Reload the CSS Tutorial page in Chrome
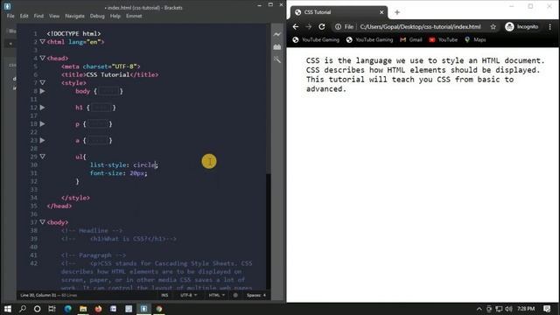 [x=322, y=27]
